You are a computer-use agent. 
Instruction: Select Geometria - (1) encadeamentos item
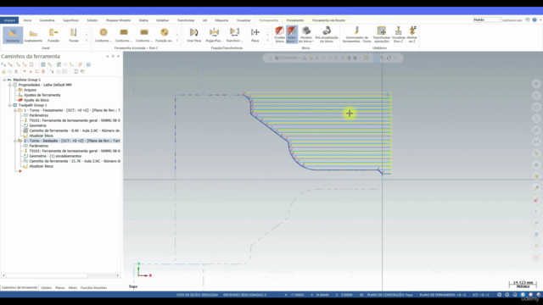pyautogui.click(x=55, y=156)
